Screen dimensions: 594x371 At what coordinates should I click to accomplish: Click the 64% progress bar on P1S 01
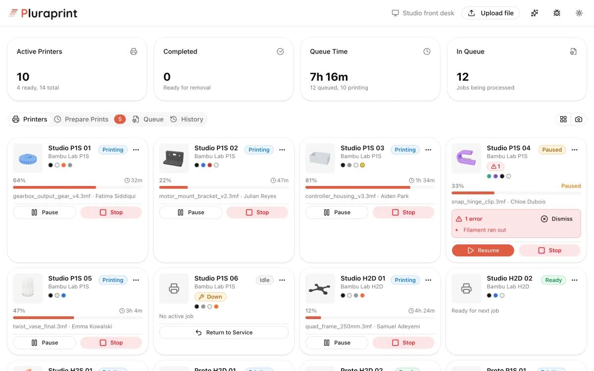tap(78, 187)
